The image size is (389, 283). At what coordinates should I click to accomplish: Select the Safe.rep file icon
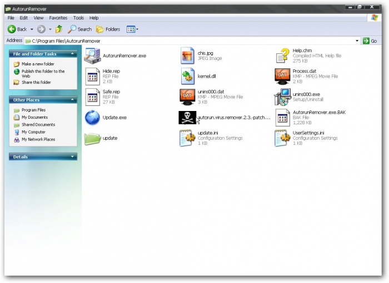click(x=92, y=97)
